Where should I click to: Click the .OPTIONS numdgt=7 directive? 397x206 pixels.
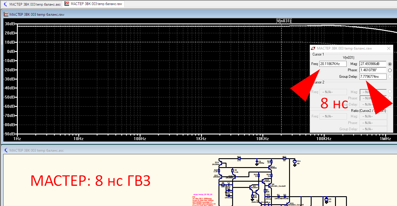(202, 202)
